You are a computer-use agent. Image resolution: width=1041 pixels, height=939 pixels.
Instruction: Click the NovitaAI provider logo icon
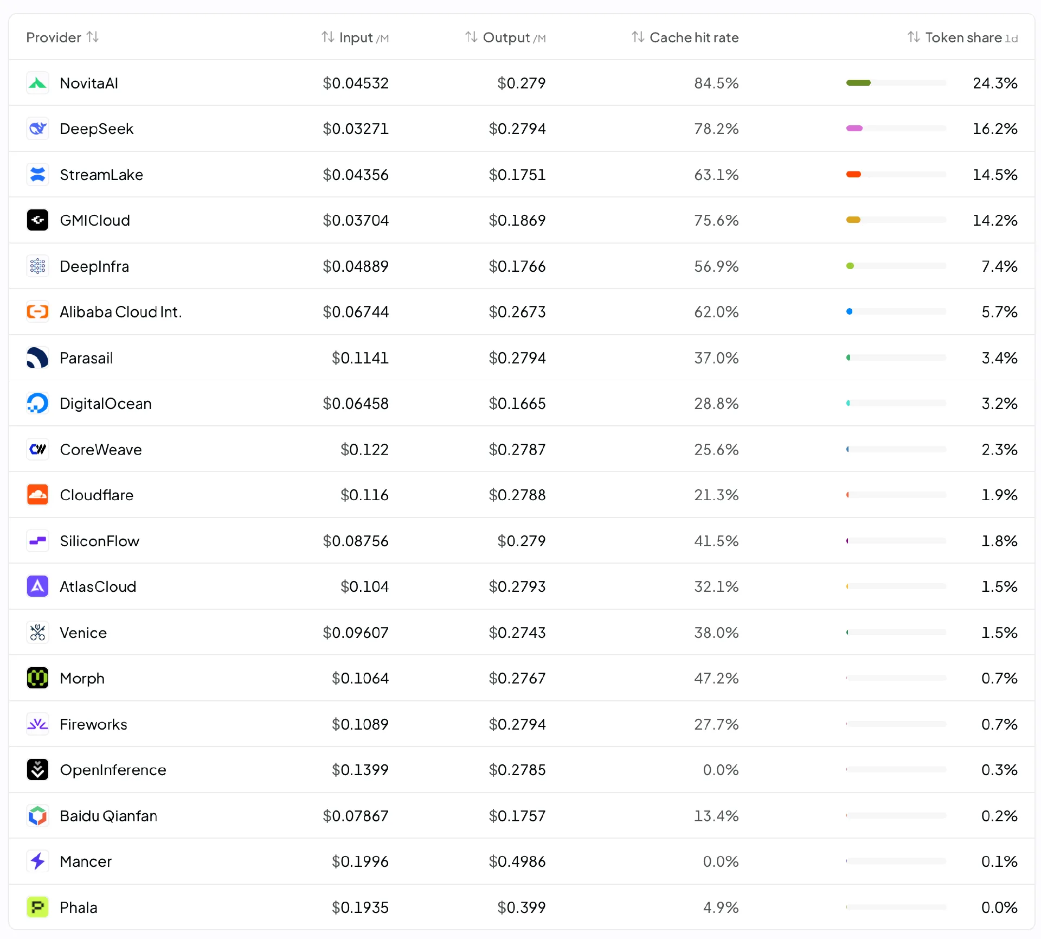37,83
